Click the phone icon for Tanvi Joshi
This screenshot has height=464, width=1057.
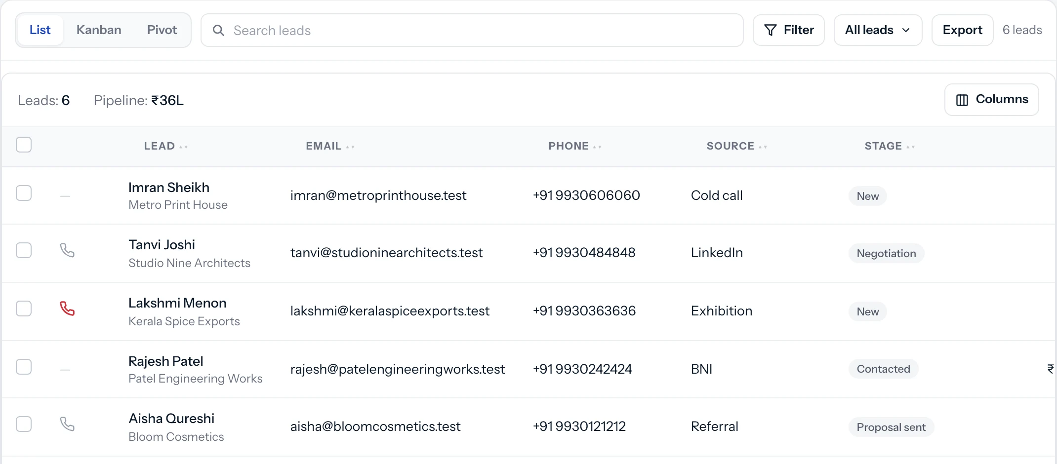point(67,250)
